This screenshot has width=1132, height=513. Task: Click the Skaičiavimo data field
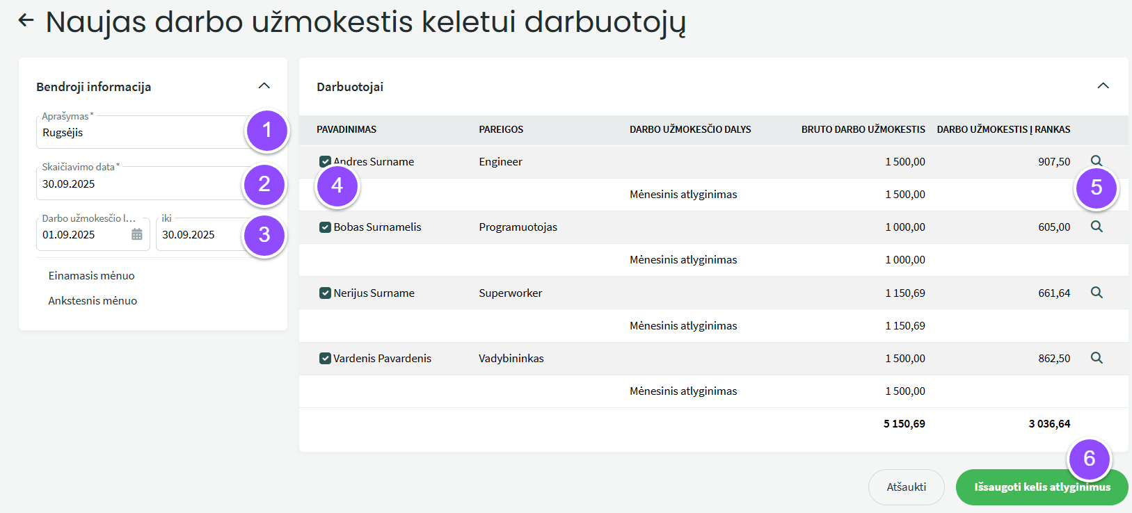click(139, 184)
